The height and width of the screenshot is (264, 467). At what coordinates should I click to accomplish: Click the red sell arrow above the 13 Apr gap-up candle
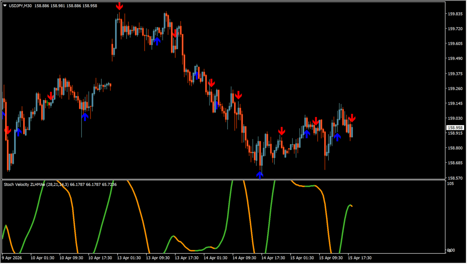point(119,6)
